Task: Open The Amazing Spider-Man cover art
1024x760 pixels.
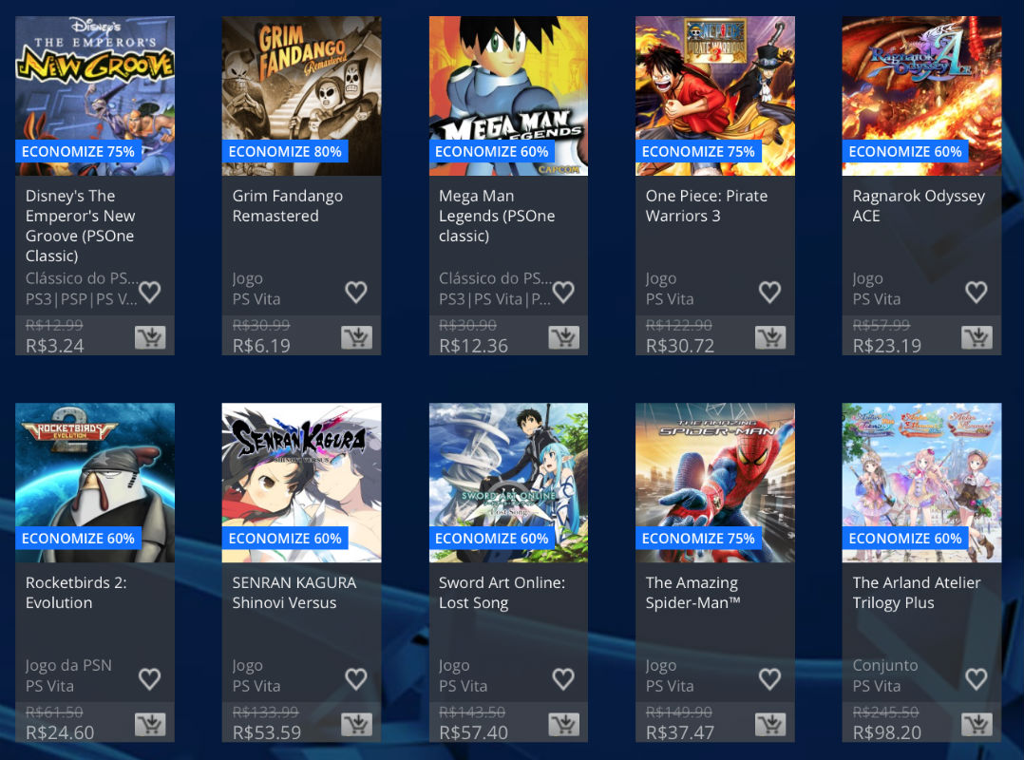Action: (715, 483)
